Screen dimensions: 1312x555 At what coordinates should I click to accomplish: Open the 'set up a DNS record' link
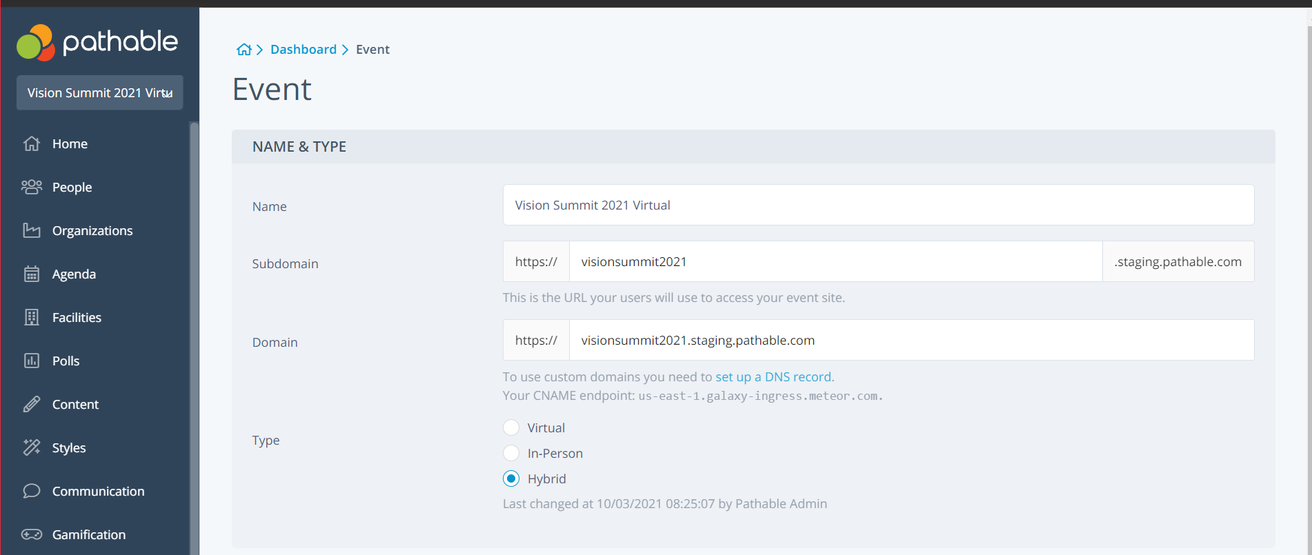tap(773, 377)
